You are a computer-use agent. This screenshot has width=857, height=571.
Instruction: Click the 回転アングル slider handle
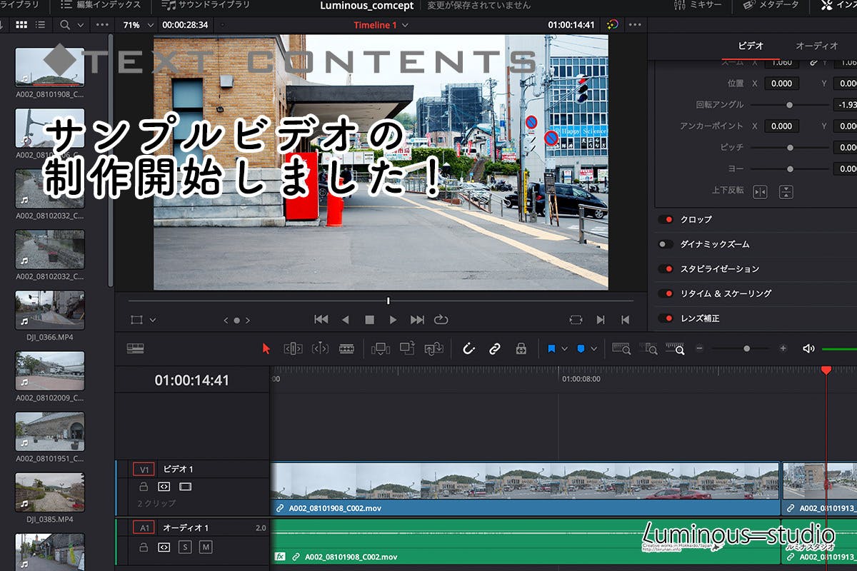tap(789, 105)
